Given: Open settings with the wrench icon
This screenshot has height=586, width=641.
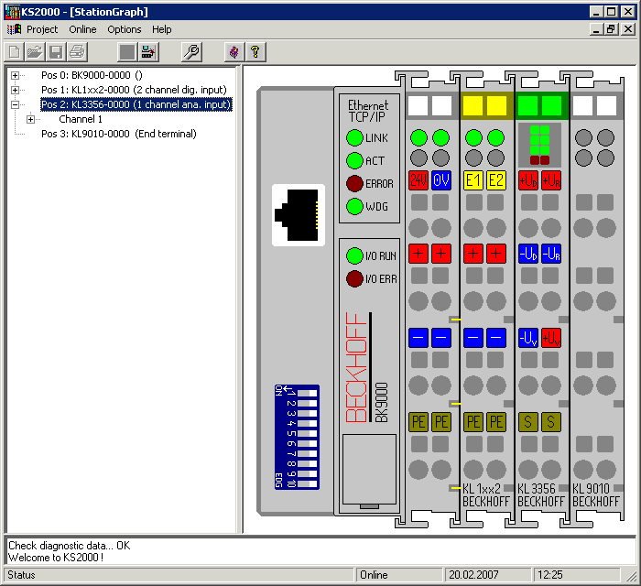Looking at the screenshot, I should pos(191,52).
